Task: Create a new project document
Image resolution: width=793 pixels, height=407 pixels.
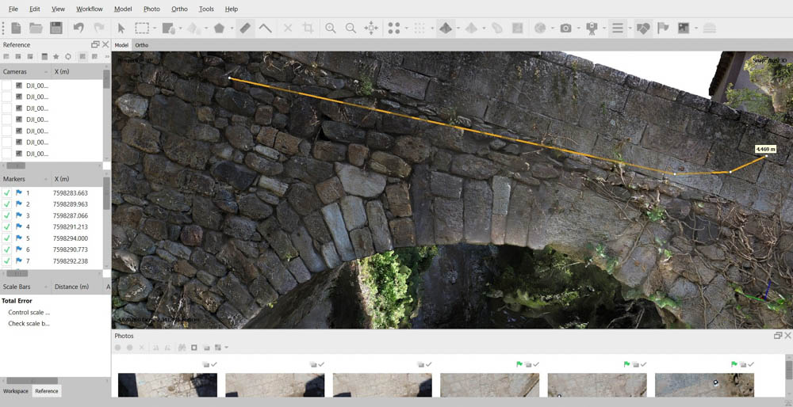Action: coord(16,29)
